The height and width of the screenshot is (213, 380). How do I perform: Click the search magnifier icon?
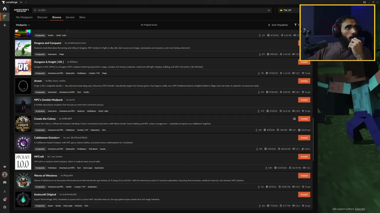[x=35, y=10]
